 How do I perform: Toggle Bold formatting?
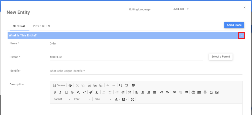point(54,92)
